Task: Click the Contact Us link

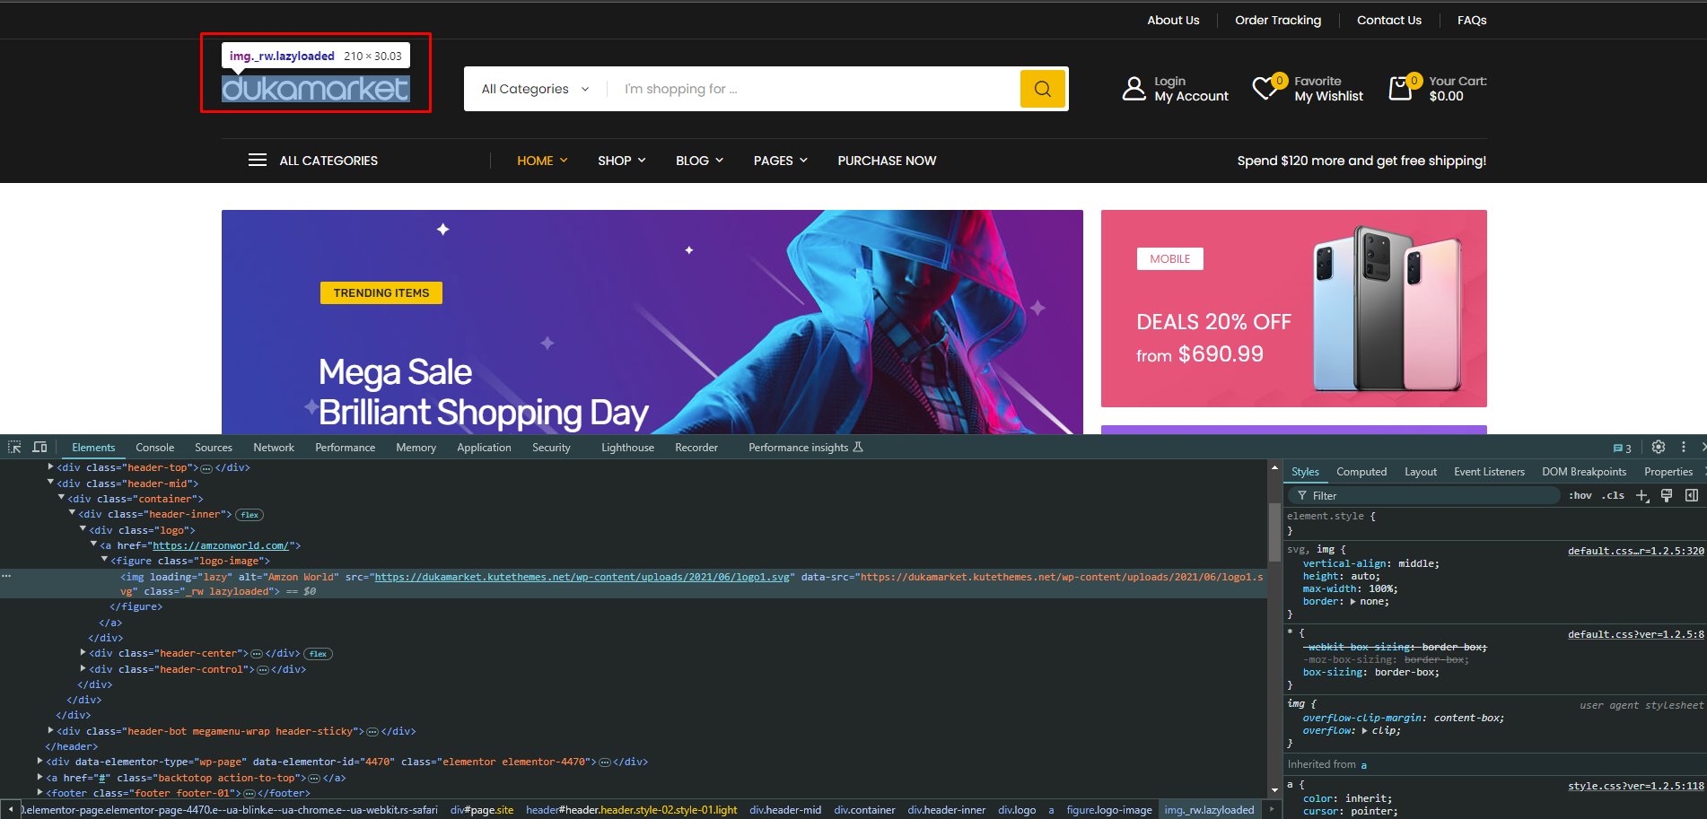Action: click(1389, 21)
